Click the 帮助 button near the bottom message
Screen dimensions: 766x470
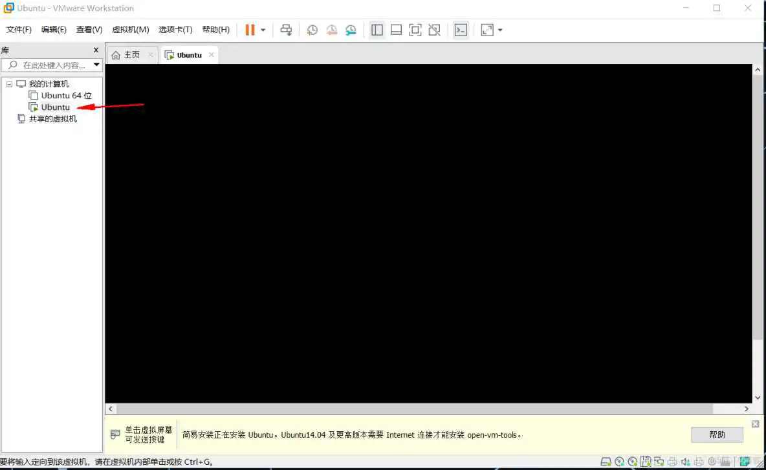click(x=717, y=434)
